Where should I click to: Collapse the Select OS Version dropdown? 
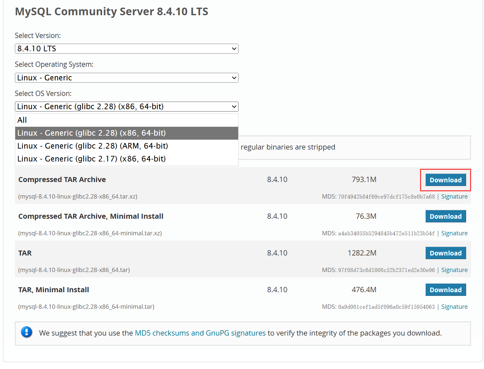(x=127, y=107)
